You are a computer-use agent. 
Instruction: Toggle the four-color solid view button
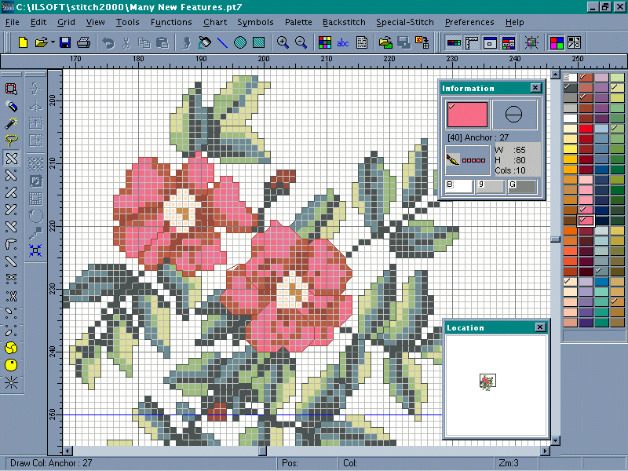557,42
